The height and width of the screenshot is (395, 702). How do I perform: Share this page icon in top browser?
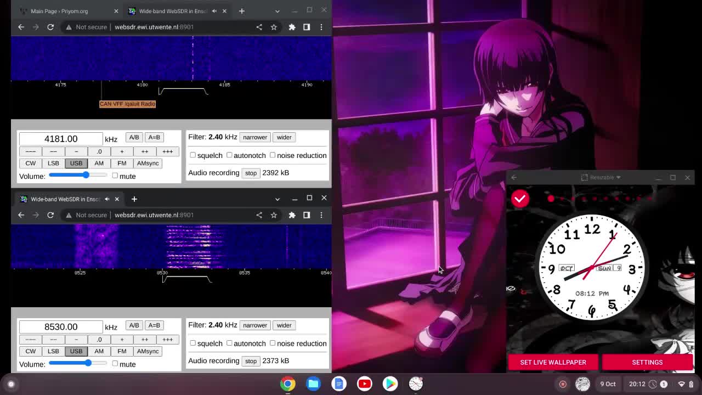pyautogui.click(x=259, y=27)
